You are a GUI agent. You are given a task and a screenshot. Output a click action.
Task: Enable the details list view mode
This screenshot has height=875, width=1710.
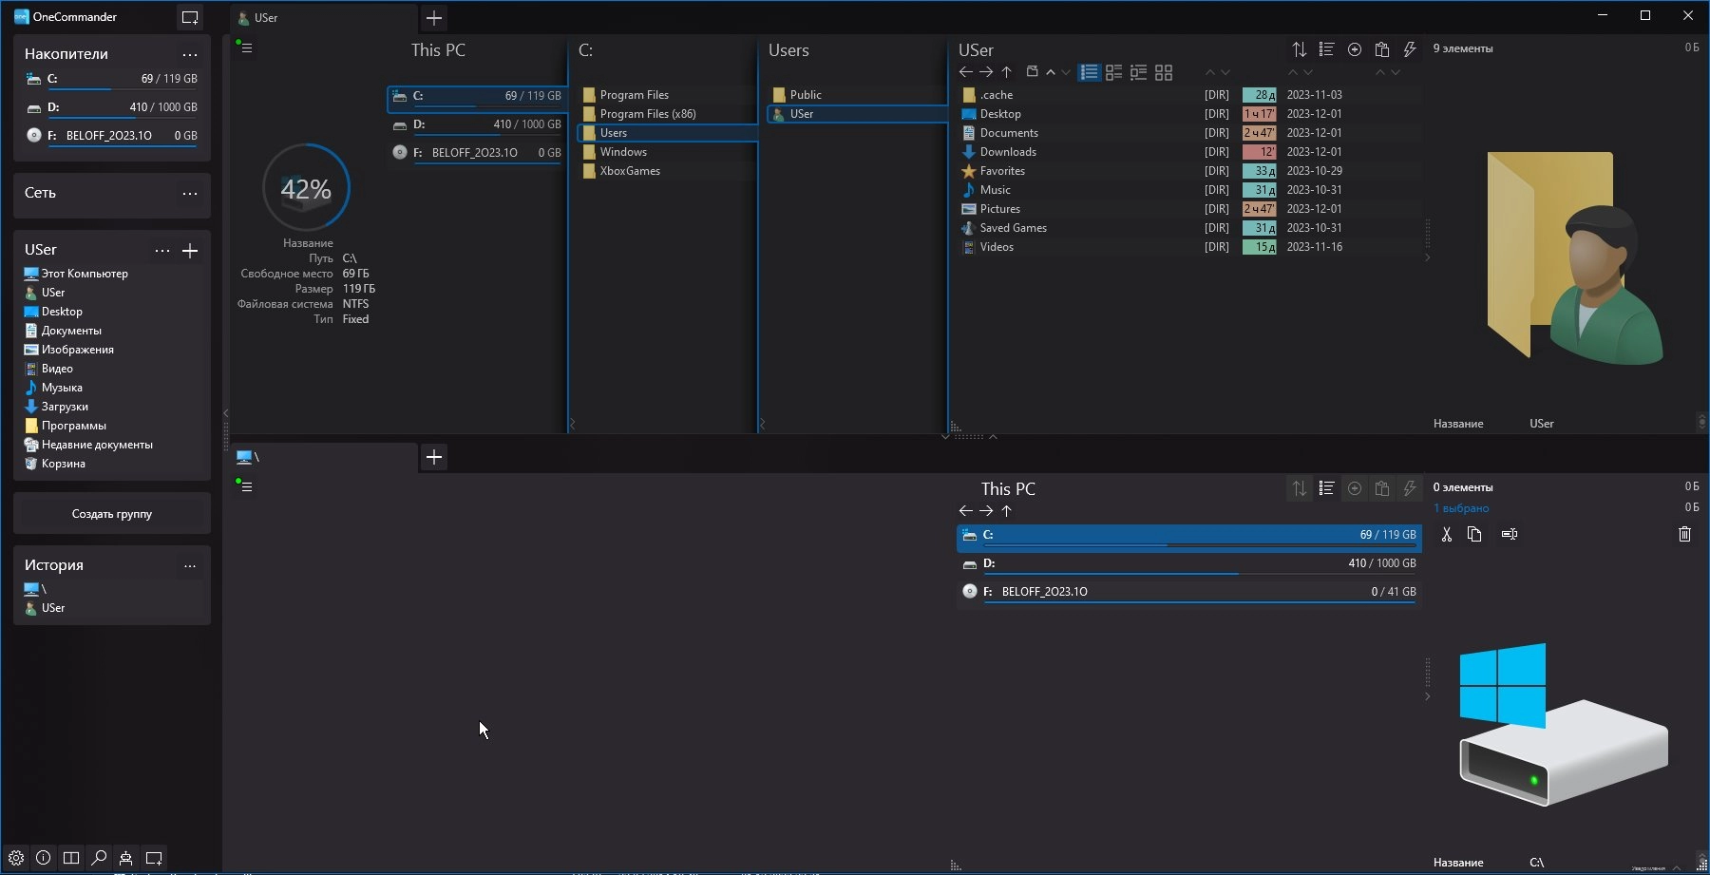click(x=1090, y=72)
